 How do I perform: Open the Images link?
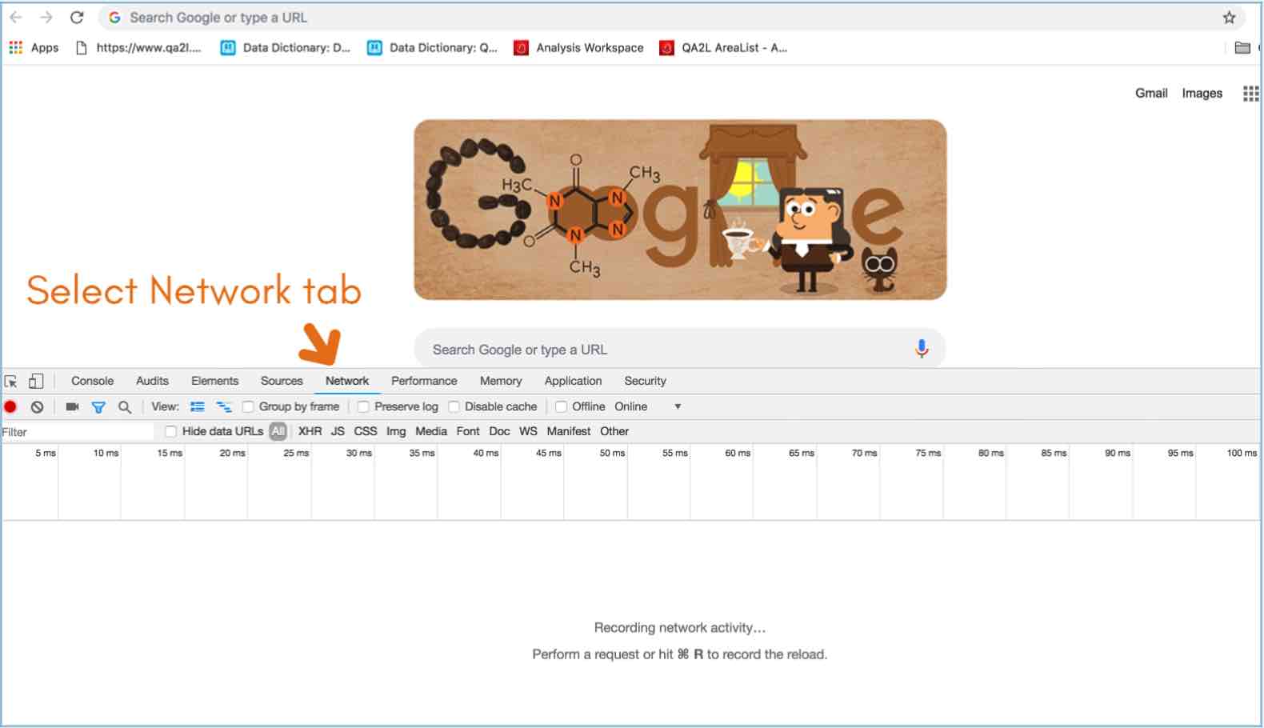(1202, 93)
